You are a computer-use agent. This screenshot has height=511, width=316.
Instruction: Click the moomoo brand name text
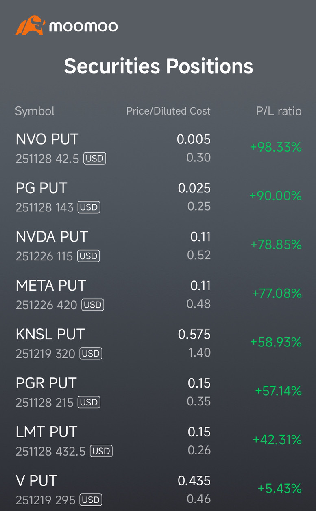coord(83,26)
